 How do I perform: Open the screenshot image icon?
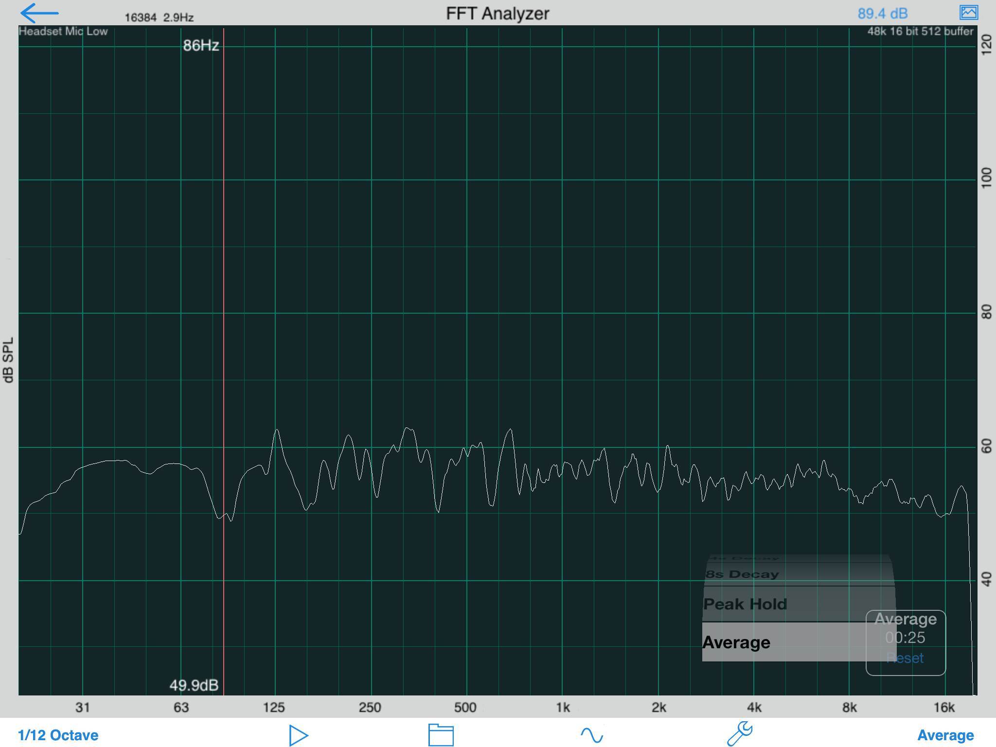tap(968, 13)
